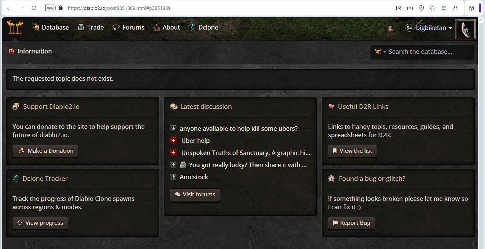
Task: Open the Dclone menu item
Action: (203, 27)
